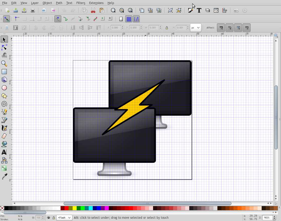The width and height of the screenshot is (281, 221).
Task: Lock the Flash layer
Action: pos(53,217)
